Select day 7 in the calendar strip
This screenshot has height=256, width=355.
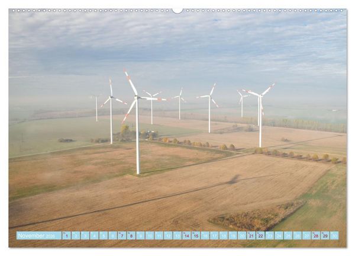point(122,235)
